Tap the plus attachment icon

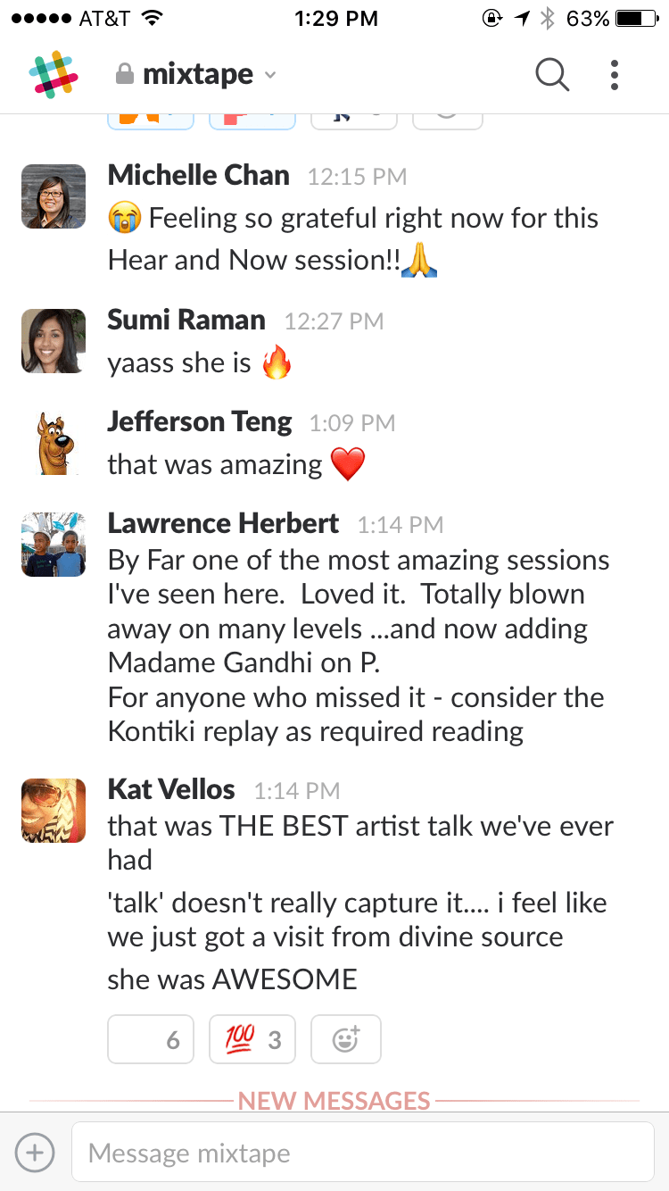click(x=35, y=1152)
